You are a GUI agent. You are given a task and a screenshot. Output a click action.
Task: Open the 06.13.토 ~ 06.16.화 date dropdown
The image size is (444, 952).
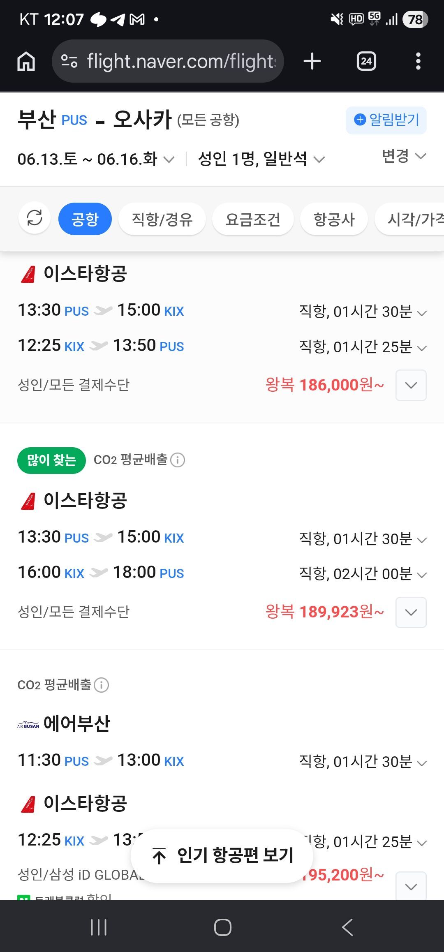coord(96,159)
